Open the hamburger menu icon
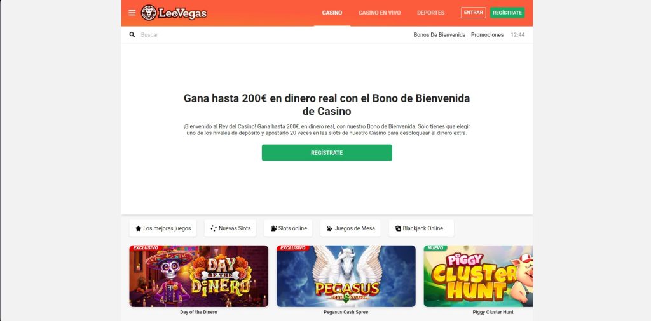The image size is (651, 321). click(x=132, y=13)
